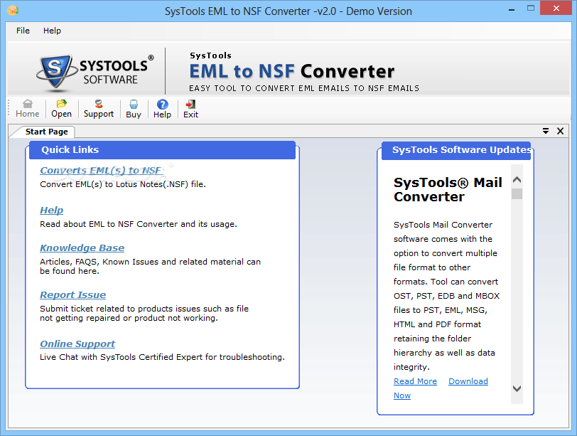
Task: Open the Online Support link
Action: point(77,344)
